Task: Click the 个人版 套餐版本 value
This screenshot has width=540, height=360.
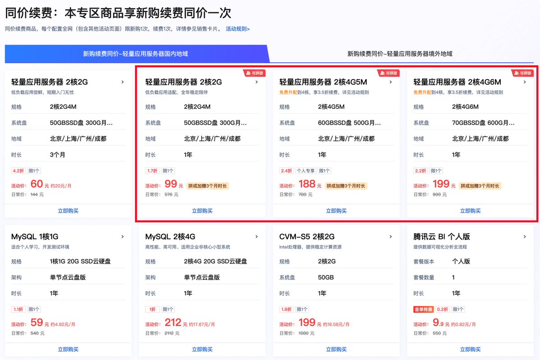Action: click(461, 261)
